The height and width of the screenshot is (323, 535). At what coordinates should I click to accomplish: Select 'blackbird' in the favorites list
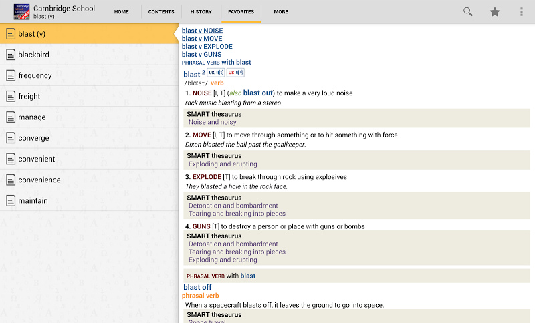coord(89,55)
